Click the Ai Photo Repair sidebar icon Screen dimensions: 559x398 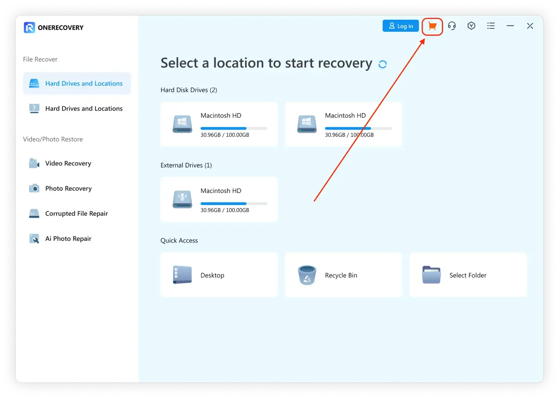click(x=34, y=239)
